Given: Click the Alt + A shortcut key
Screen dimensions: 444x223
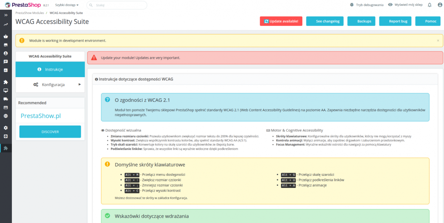Looking at the screenshot, I should 288,185.
